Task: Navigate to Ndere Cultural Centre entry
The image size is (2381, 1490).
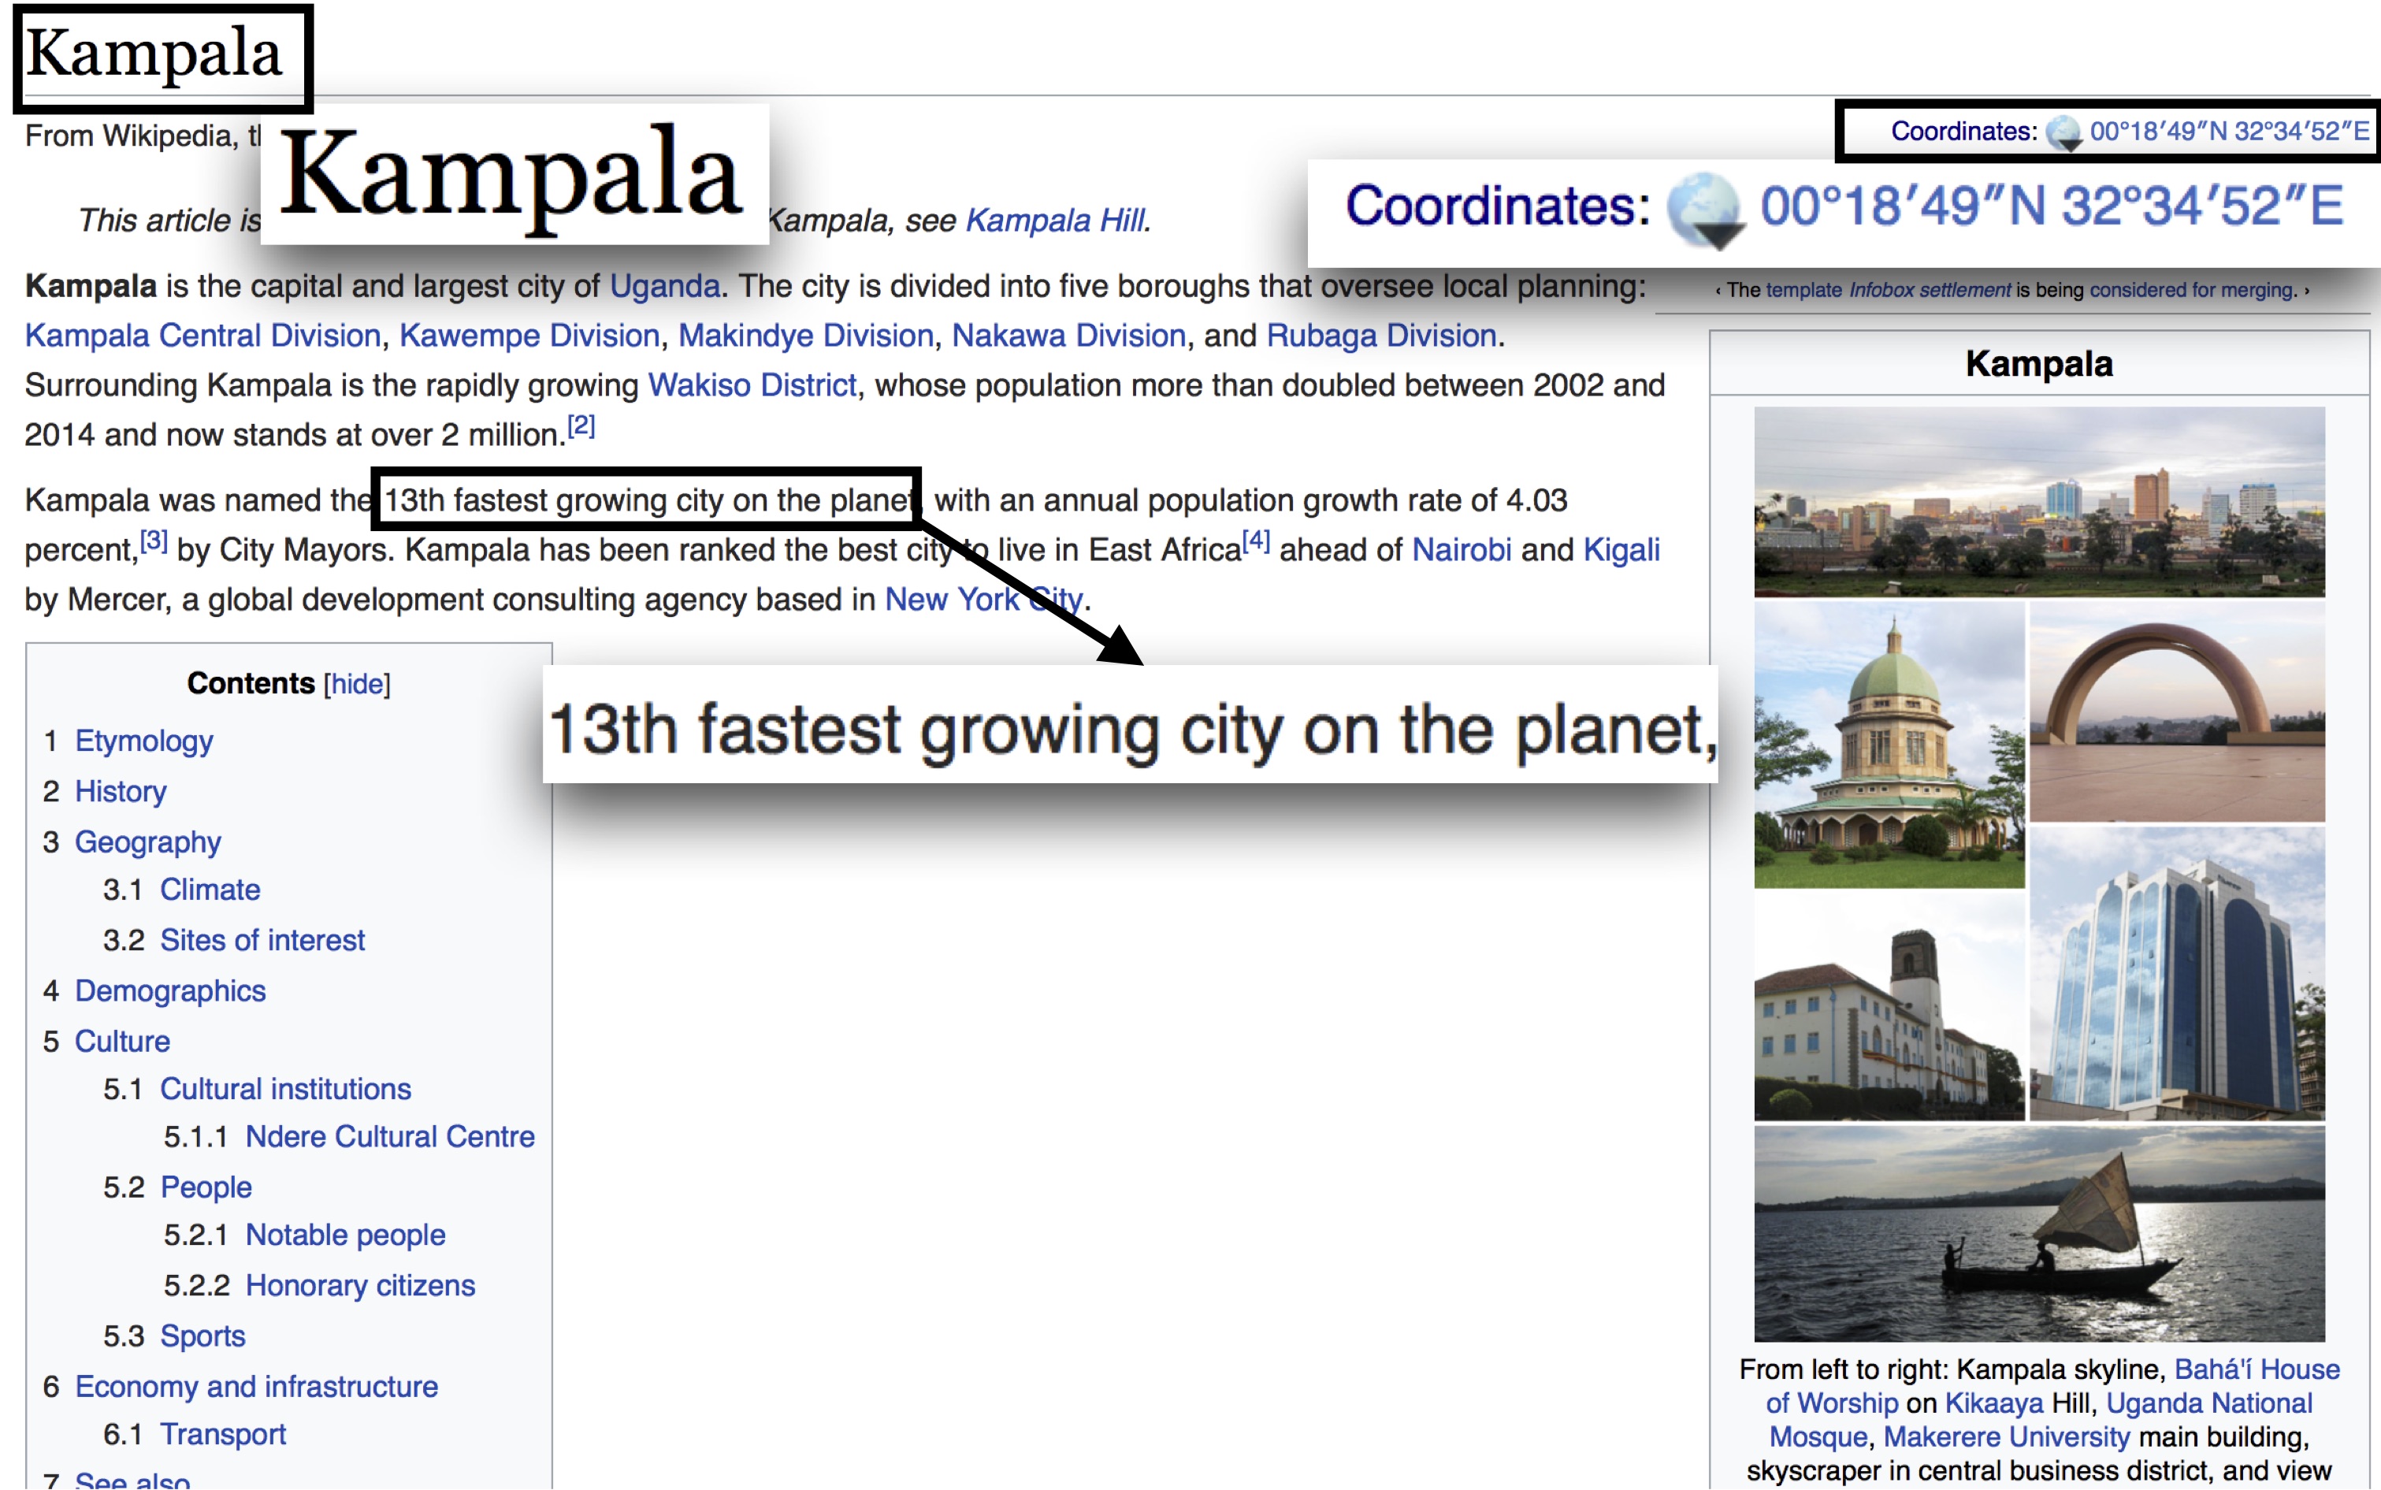Action: tap(389, 1137)
